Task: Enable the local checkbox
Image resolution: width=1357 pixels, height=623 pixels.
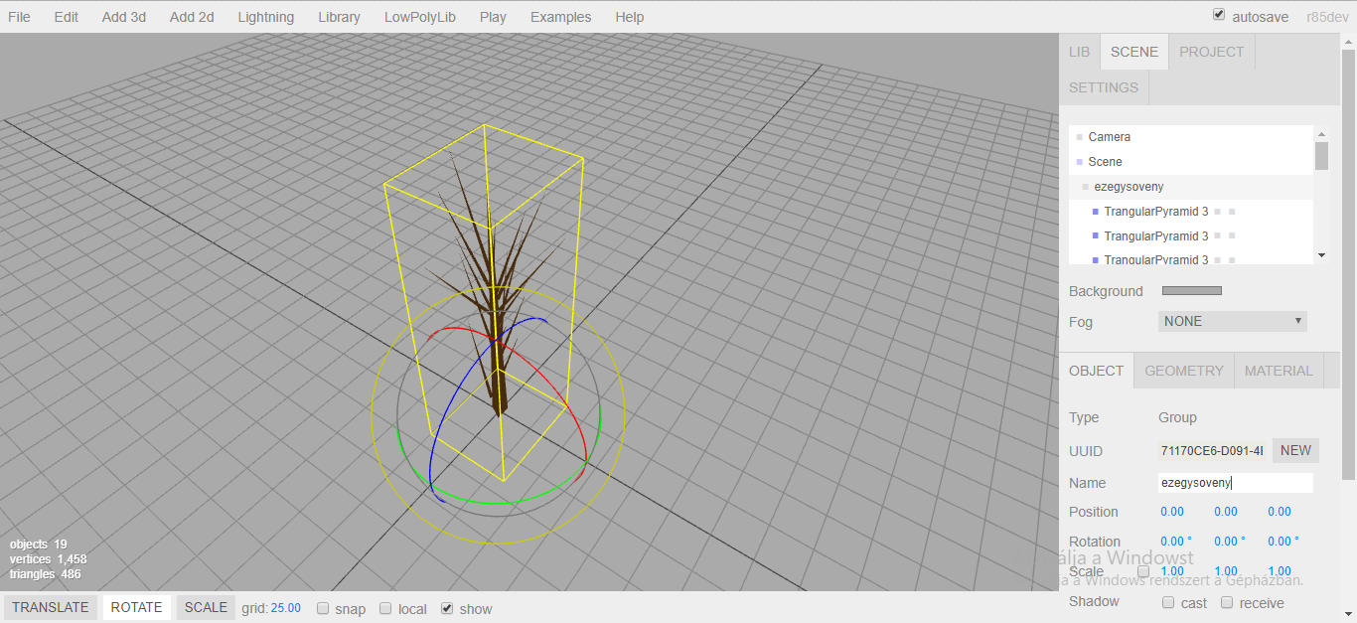Action: [385, 609]
